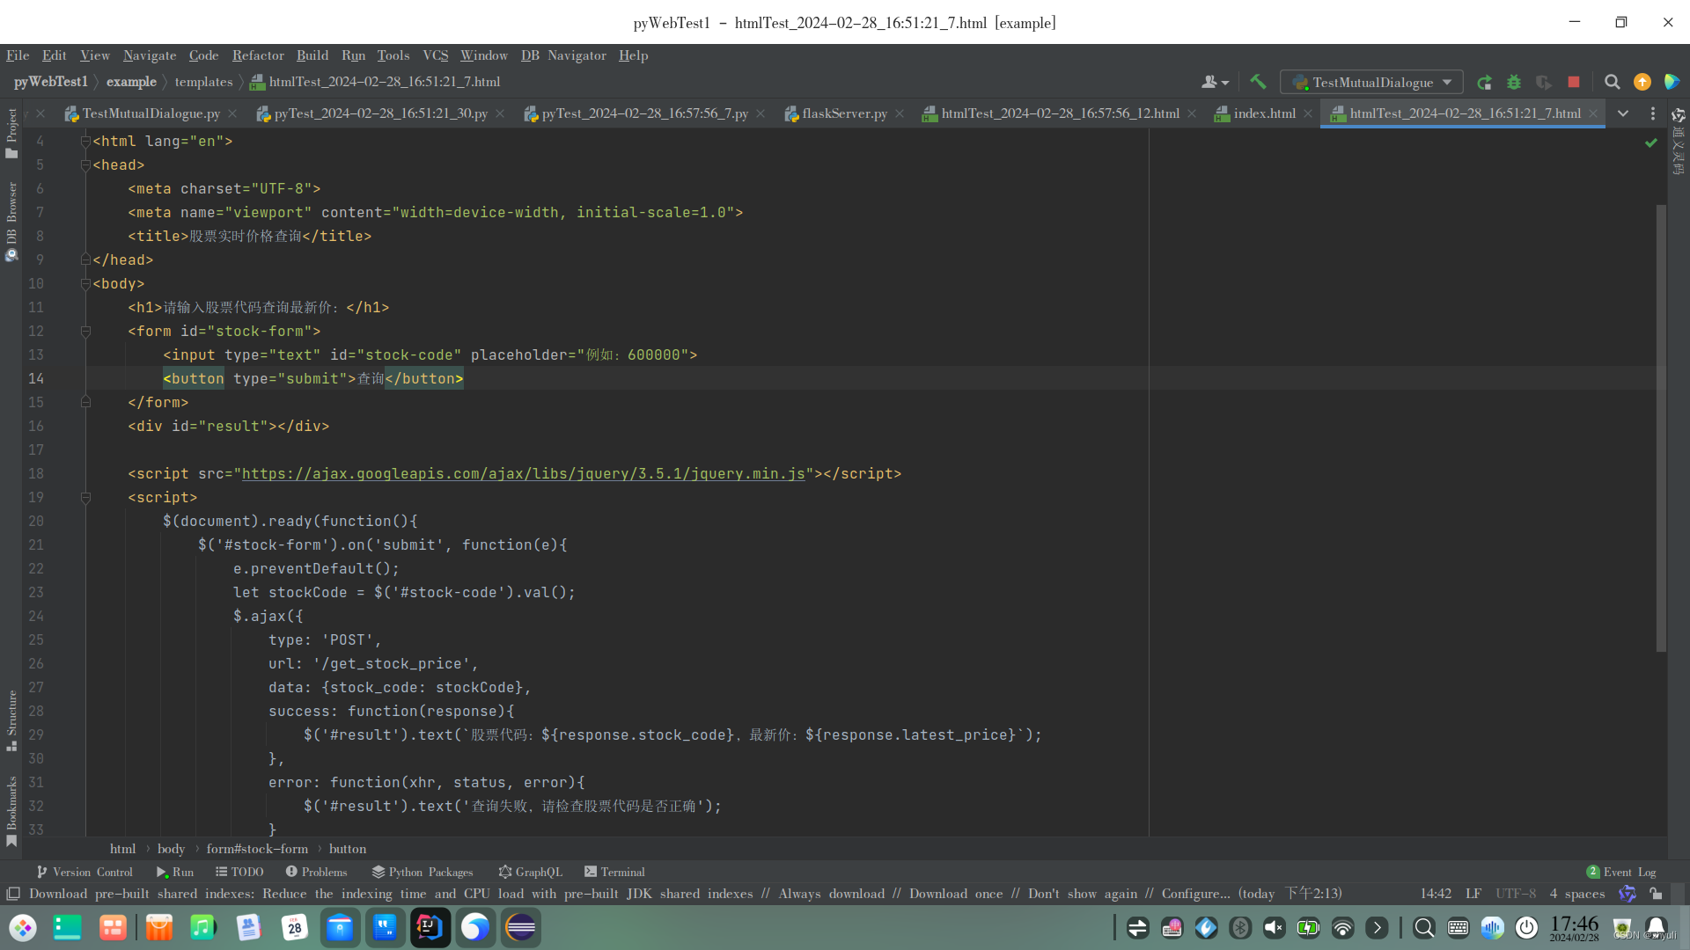Collapse the script tag fold marker
1690x950 pixels.
coord(85,498)
